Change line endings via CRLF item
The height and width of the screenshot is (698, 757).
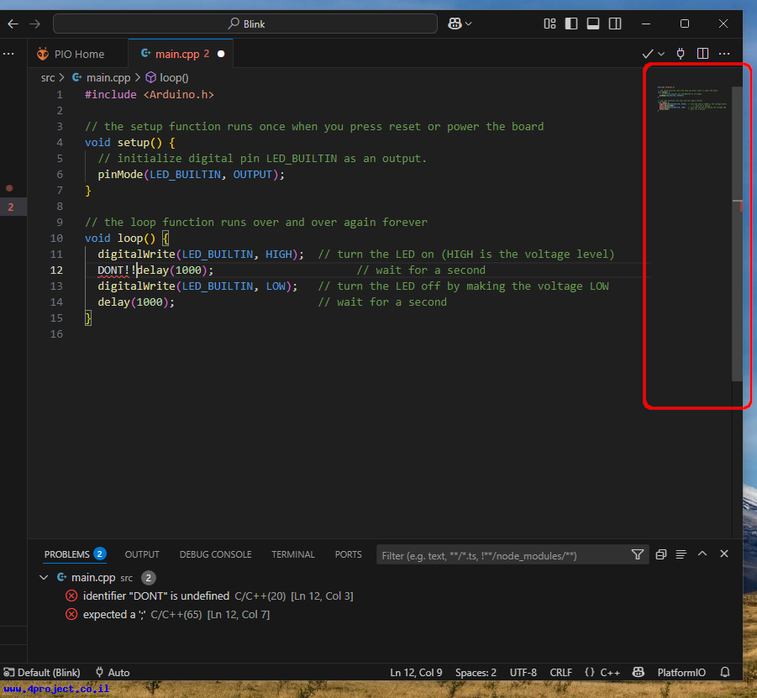click(x=561, y=673)
